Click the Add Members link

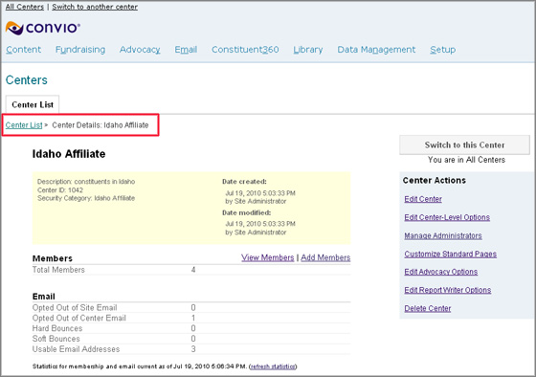[x=325, y=257]
